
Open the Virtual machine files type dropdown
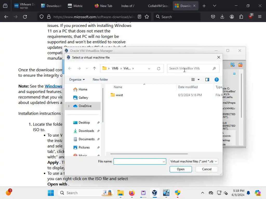coord(194,161)
